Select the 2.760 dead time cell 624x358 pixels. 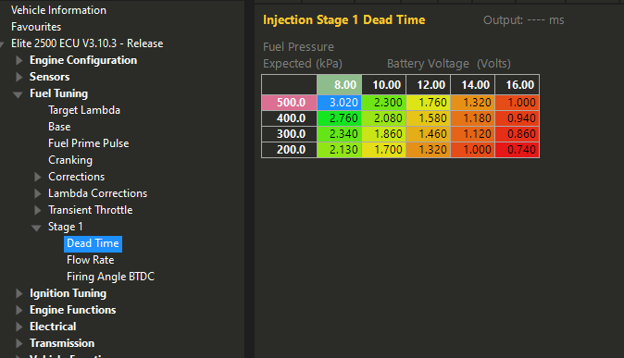pyautogui.click(x=340, y=118)
